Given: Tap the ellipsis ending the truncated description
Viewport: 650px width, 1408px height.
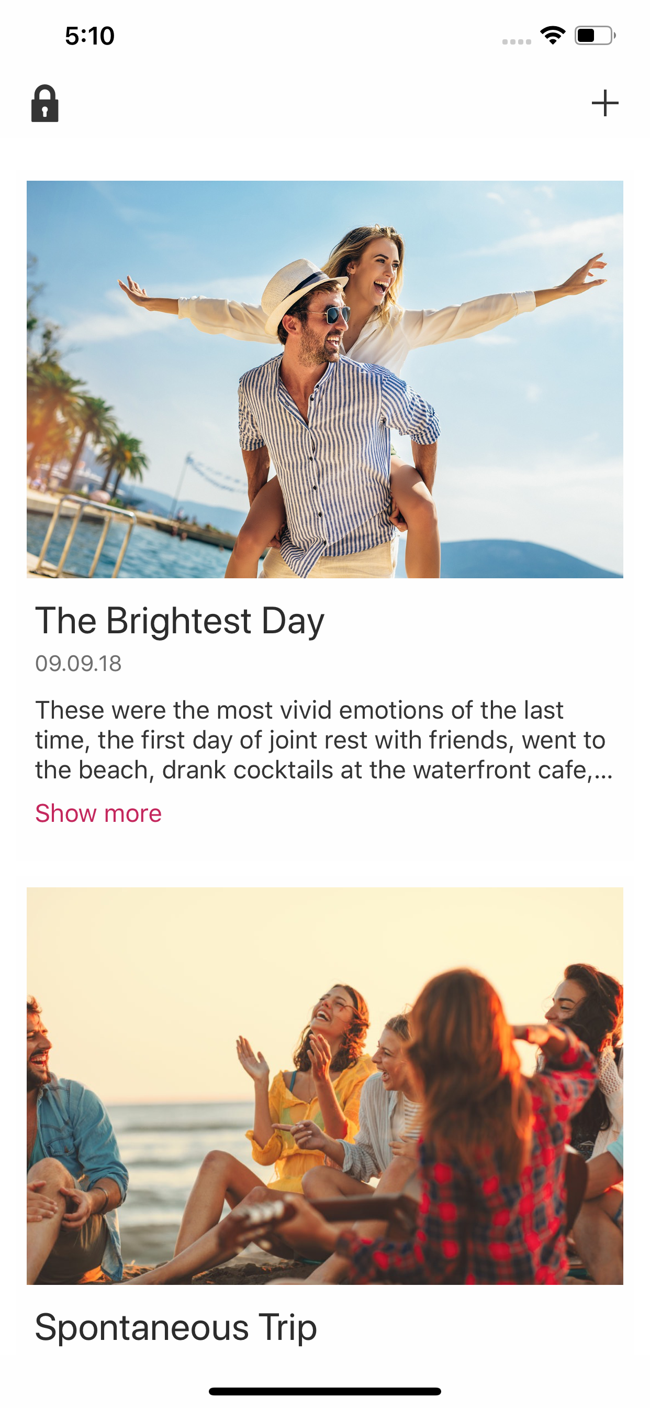Looking at the screenshot, I should [x=603, y=770].
